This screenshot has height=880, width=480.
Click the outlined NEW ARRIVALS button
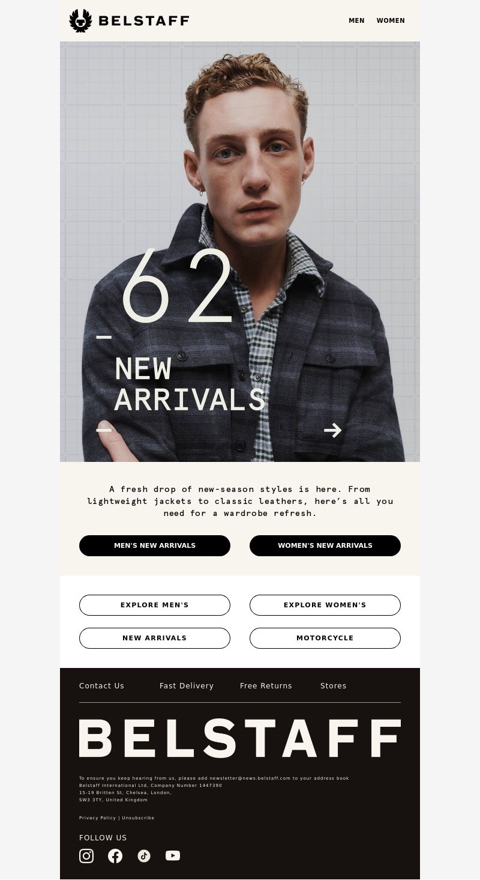click(155, 638)
